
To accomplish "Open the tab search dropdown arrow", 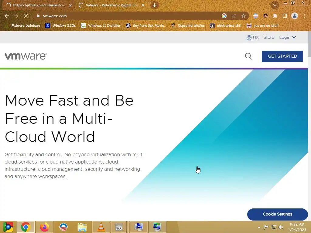I will click(x=275, y=5).
